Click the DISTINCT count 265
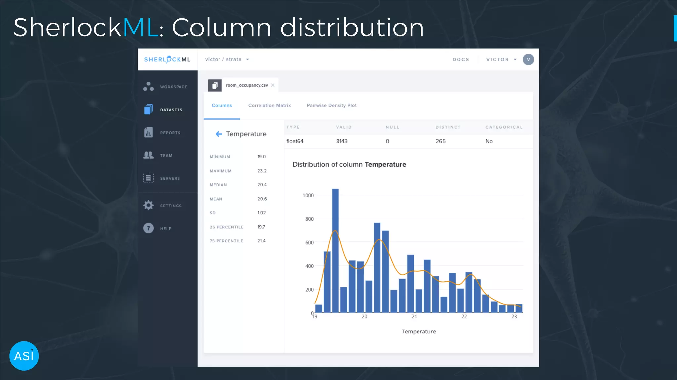 pyautogui.click(x=441, y=141)
